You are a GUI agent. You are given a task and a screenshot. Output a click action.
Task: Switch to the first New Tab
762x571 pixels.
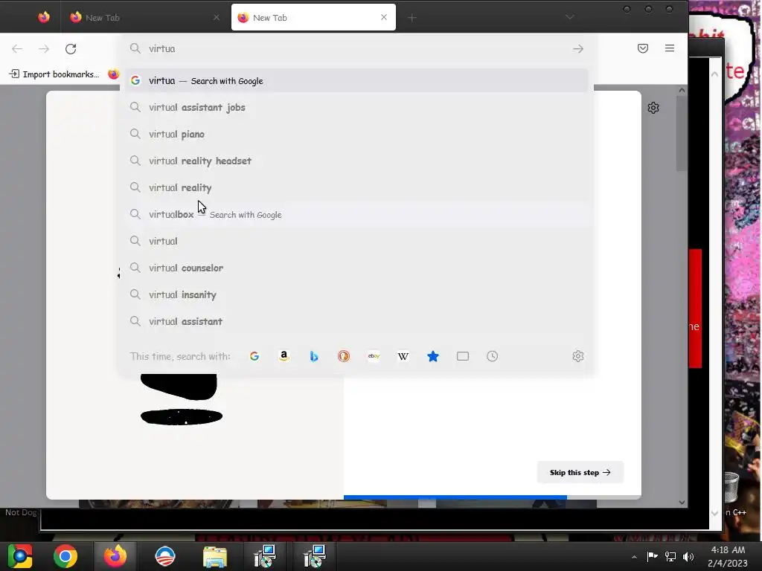click(144, 18)
